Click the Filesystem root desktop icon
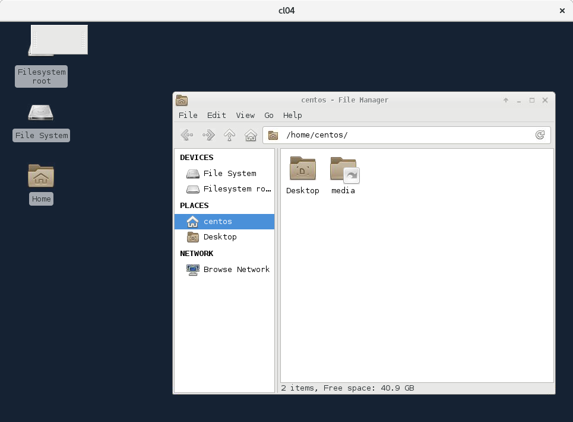Viewport: 573px width, 422px height. [42, 56]
